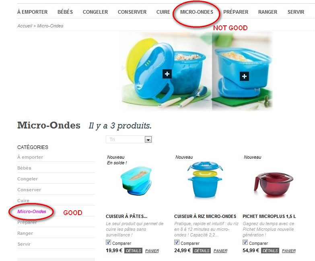The height and width of the screenshot is (261, 315).
Task: View Détails for the 19,99 € pasta cooker
Action: [133, 251]
